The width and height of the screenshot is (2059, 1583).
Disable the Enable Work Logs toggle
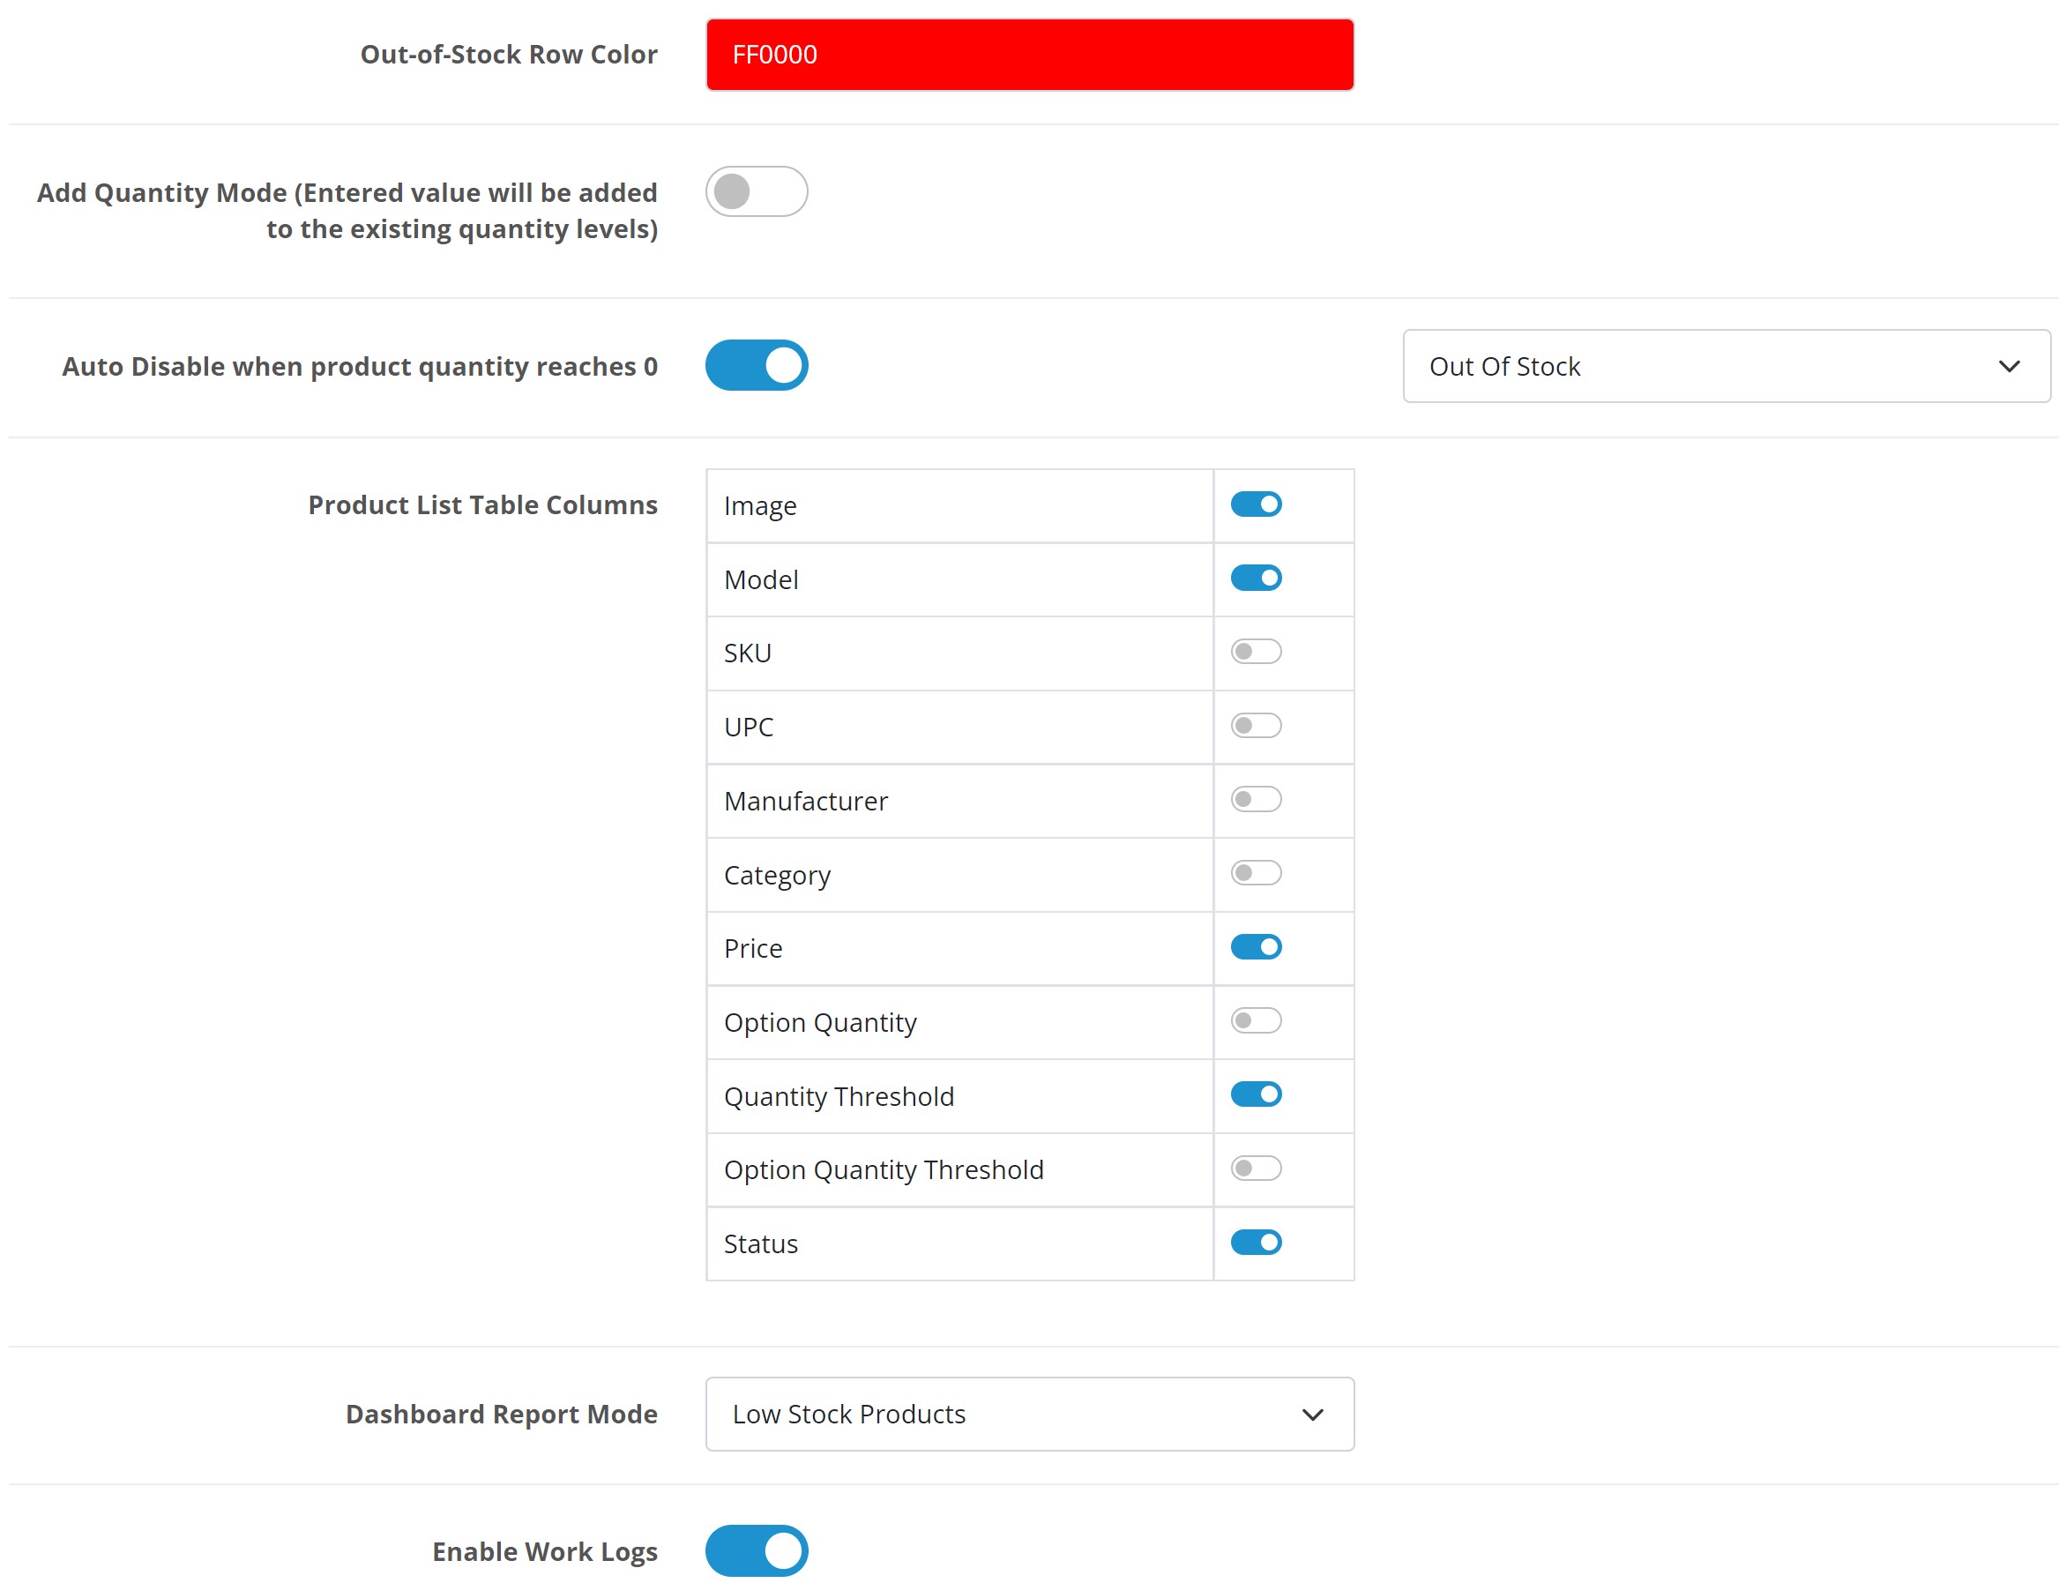click(x=756, y=1551)
